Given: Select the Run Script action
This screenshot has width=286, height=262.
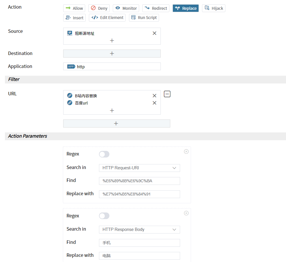Looking at the screenshot, I should click(x=144, y=18).
